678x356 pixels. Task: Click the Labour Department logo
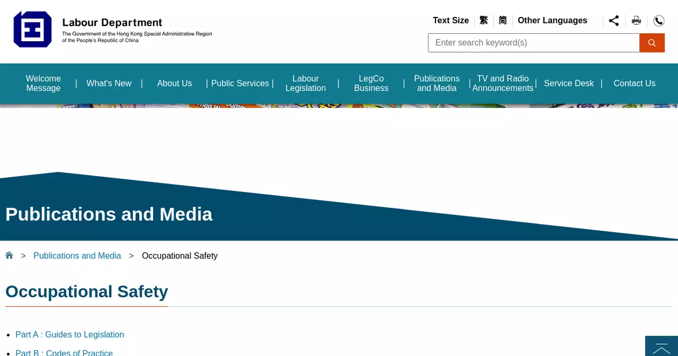33,29
